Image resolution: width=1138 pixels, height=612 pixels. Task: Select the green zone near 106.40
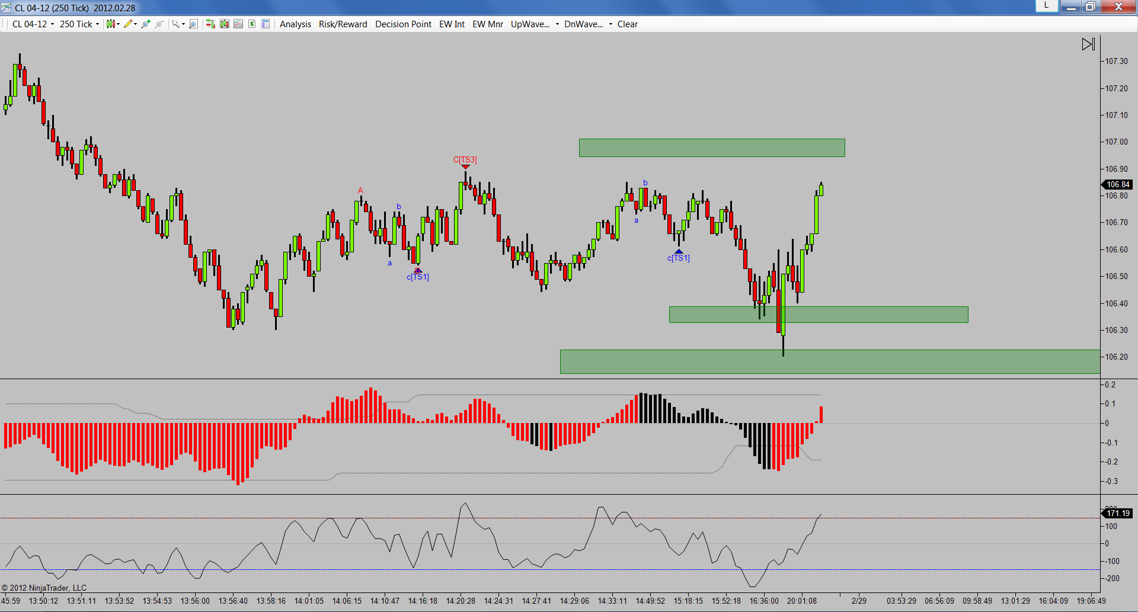coord(819,315)
